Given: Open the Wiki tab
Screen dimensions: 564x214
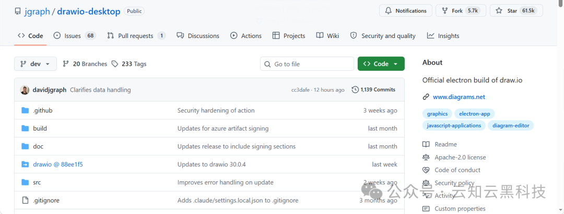Looking at the screenshot, I should pyautogui.click(x=327, y=36).
